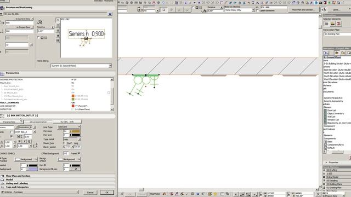Click the first Selected elements renovation icon
This screenshot has width=351, height=197.
pyautogui.click(x=327, y=24)
